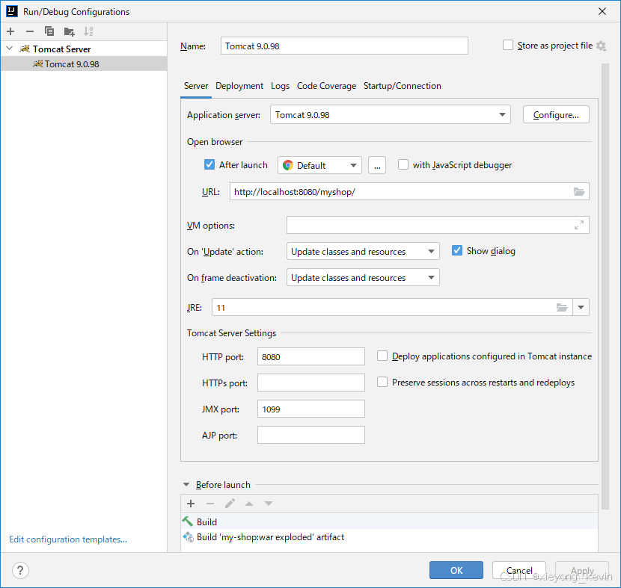This screenshot has width=621, height=588.
Task: Switch to the Server tab
Action: tap(196, 86)
